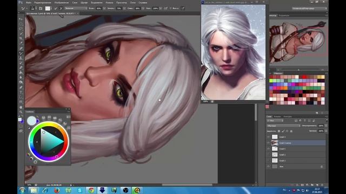
Task: Open layer opacity slider arrow
Action: pyautogui.click(x=326, y=126)
